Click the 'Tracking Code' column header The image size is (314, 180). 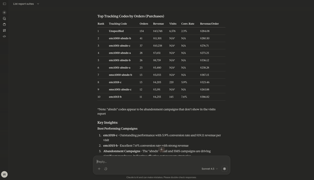(118, 24)
